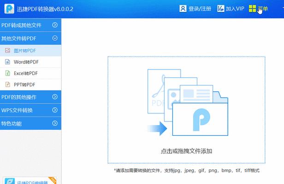This screenshot has width=284, height=184.
Task: Click the arrow chevron beside PDF转成其他文件
Action: click(x=55, y=25)
